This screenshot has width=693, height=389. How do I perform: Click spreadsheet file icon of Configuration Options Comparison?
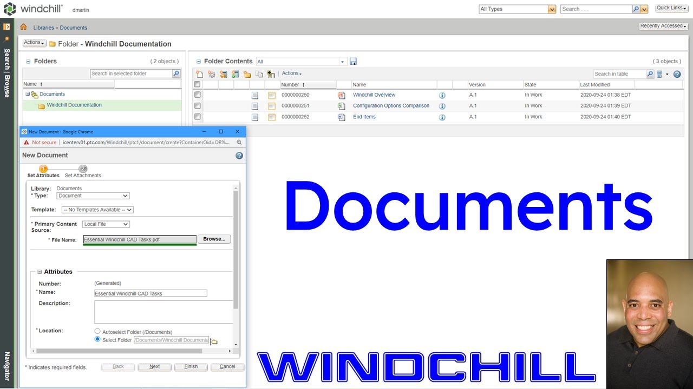tap(341, 106)
